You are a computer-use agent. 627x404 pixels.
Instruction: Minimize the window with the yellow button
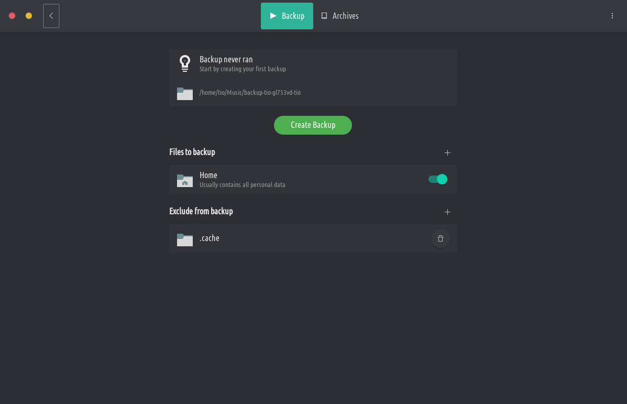(29, 16)
